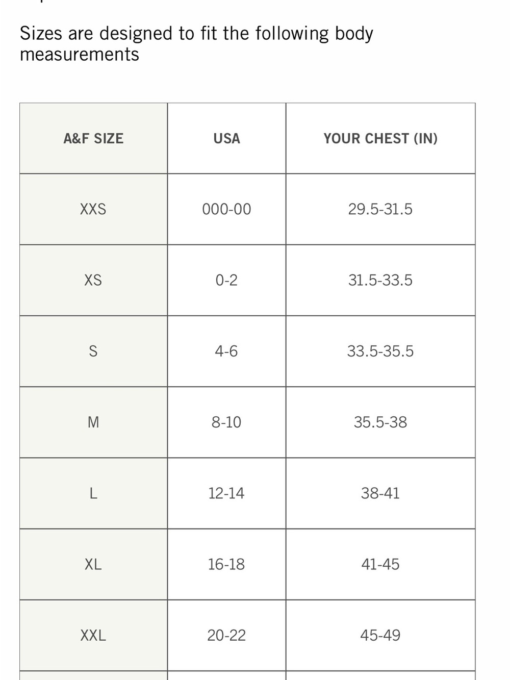Select the 0-2 USA size cell

(226, 280)
